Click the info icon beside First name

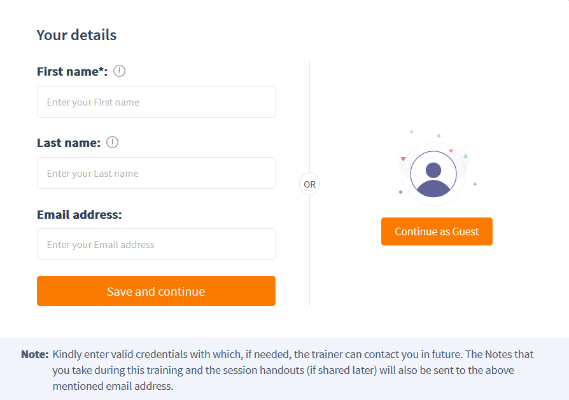tap(119, 71)
